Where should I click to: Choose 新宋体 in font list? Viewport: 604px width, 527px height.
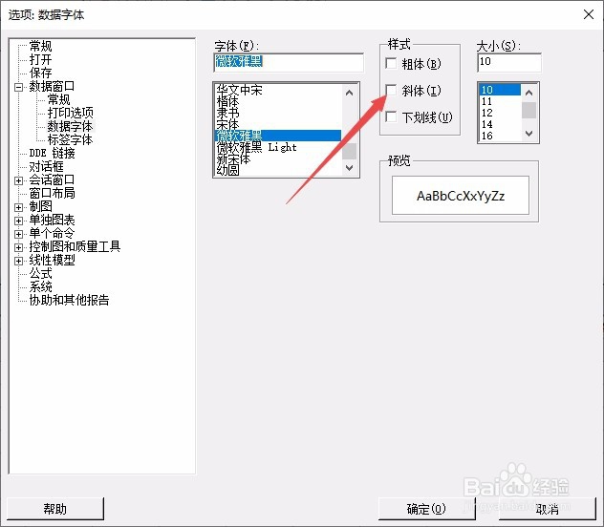click(277, 158)
